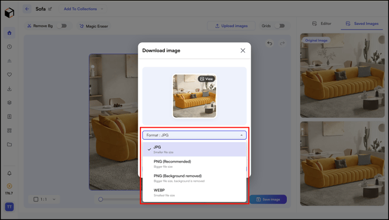Click the credits coin icon

9,186
